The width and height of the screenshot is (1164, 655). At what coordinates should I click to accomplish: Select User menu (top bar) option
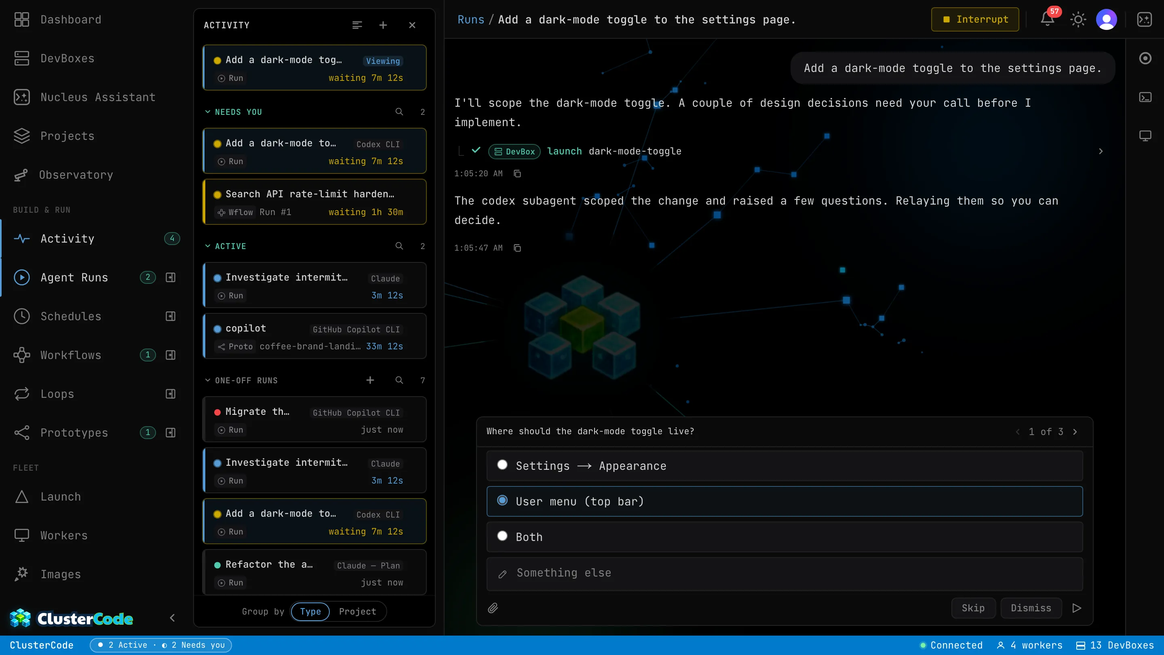pyautogui.click(x=784, y=501)
